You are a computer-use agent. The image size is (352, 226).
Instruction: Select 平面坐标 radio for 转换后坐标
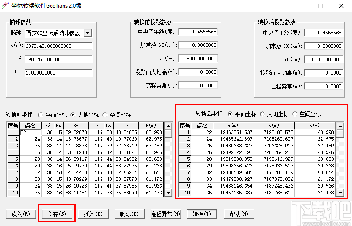tap(230, 114)
